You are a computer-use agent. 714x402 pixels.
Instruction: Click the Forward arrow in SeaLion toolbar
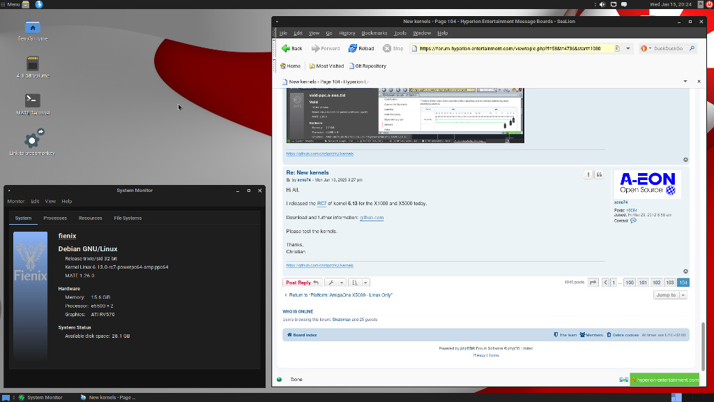[x=325, y=48]
